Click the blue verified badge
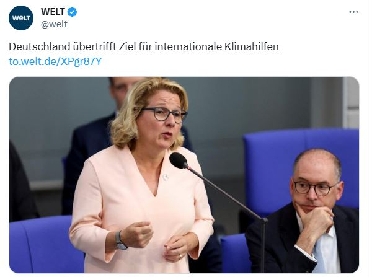This screenshot has height=277, width=372. [73, 12]
